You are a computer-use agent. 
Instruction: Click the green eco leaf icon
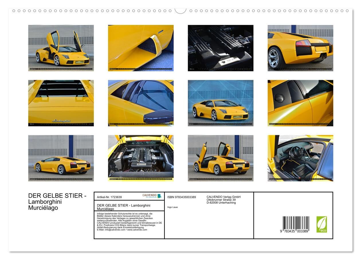click(x=321, y=224)
